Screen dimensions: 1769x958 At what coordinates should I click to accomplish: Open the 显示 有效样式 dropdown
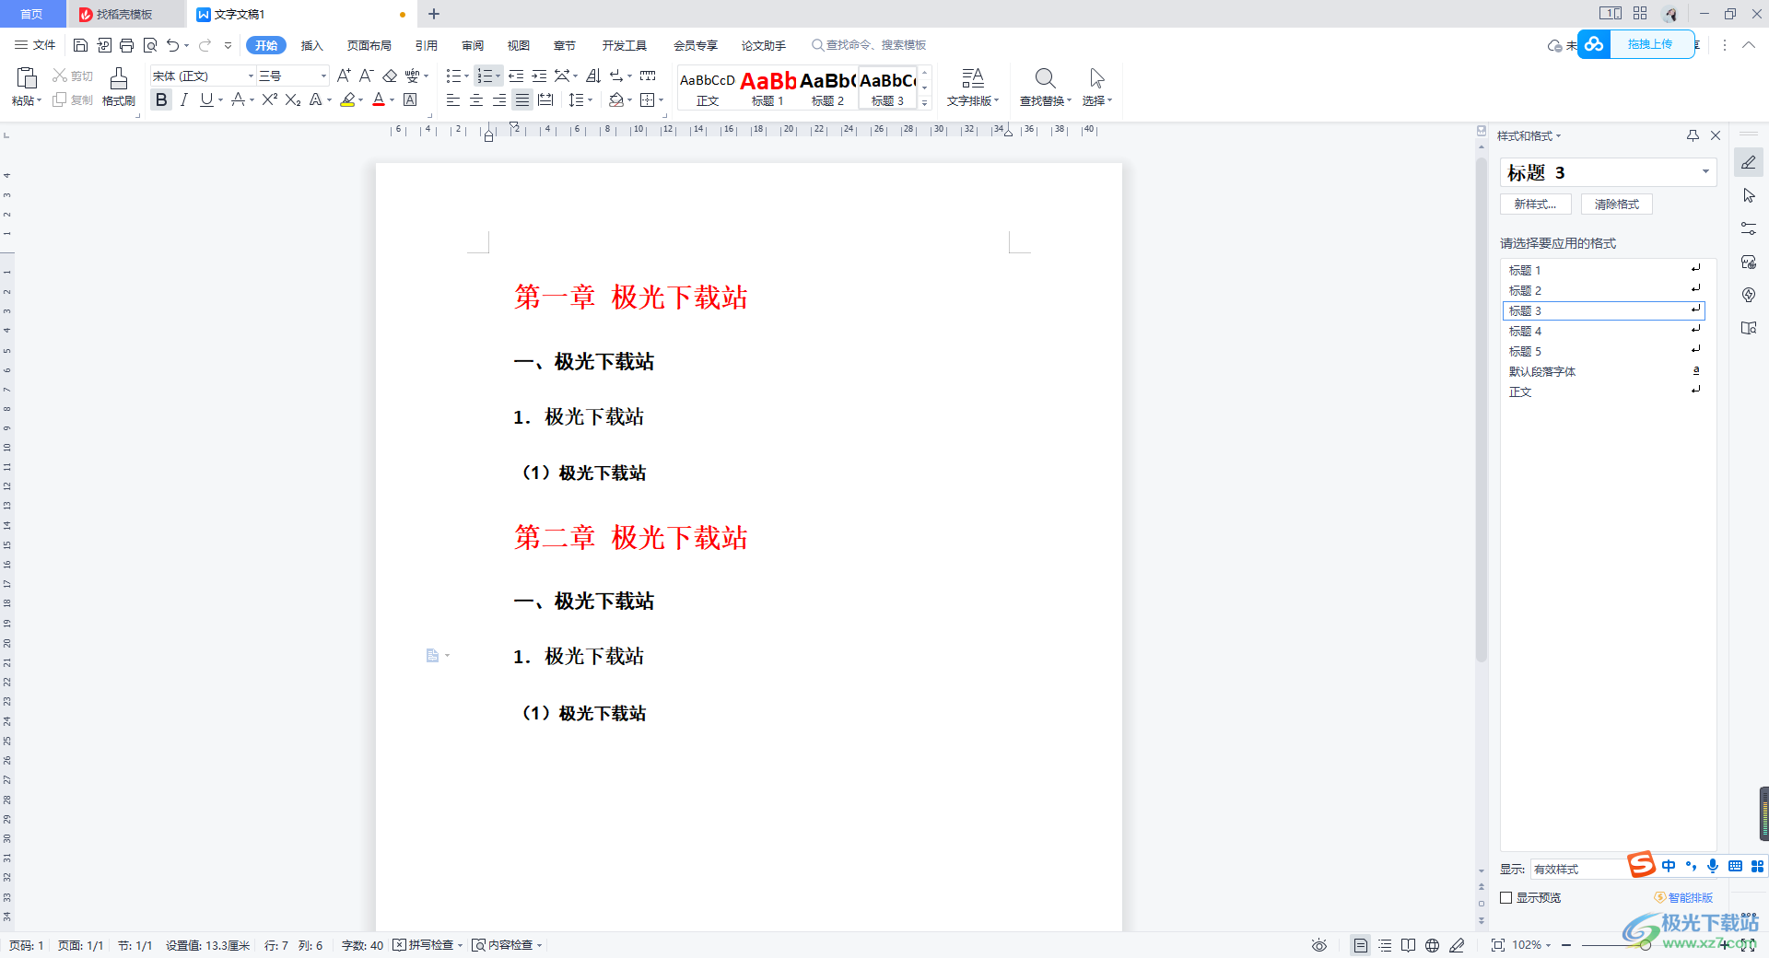click(x=1577, y=869)
